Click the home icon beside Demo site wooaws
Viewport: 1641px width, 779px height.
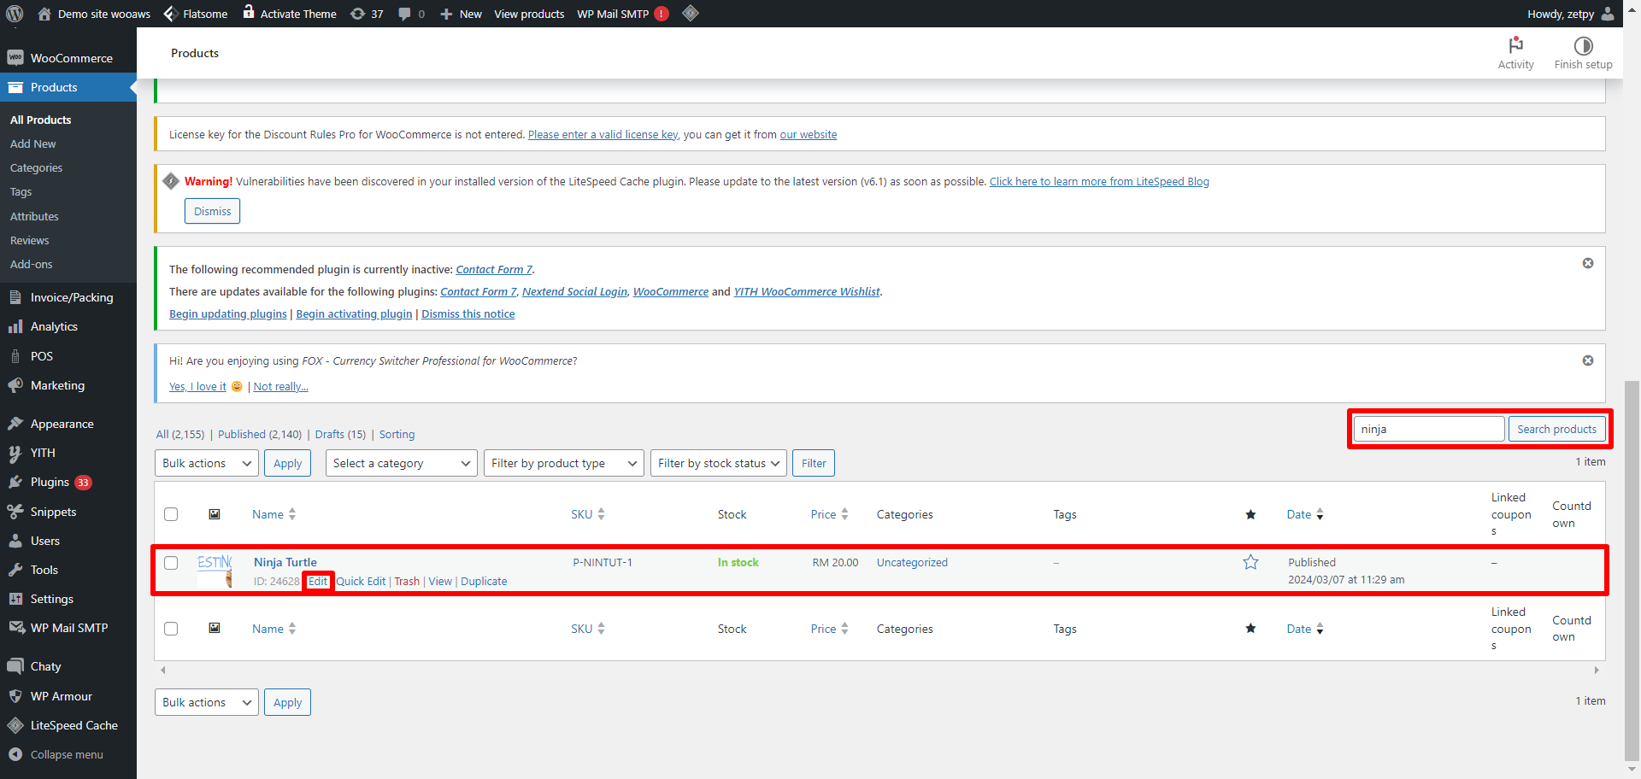44,14
